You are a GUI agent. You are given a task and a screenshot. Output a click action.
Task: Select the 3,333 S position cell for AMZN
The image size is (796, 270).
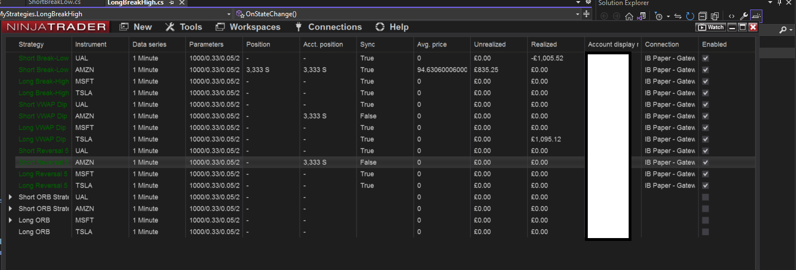tap(271, 70)
